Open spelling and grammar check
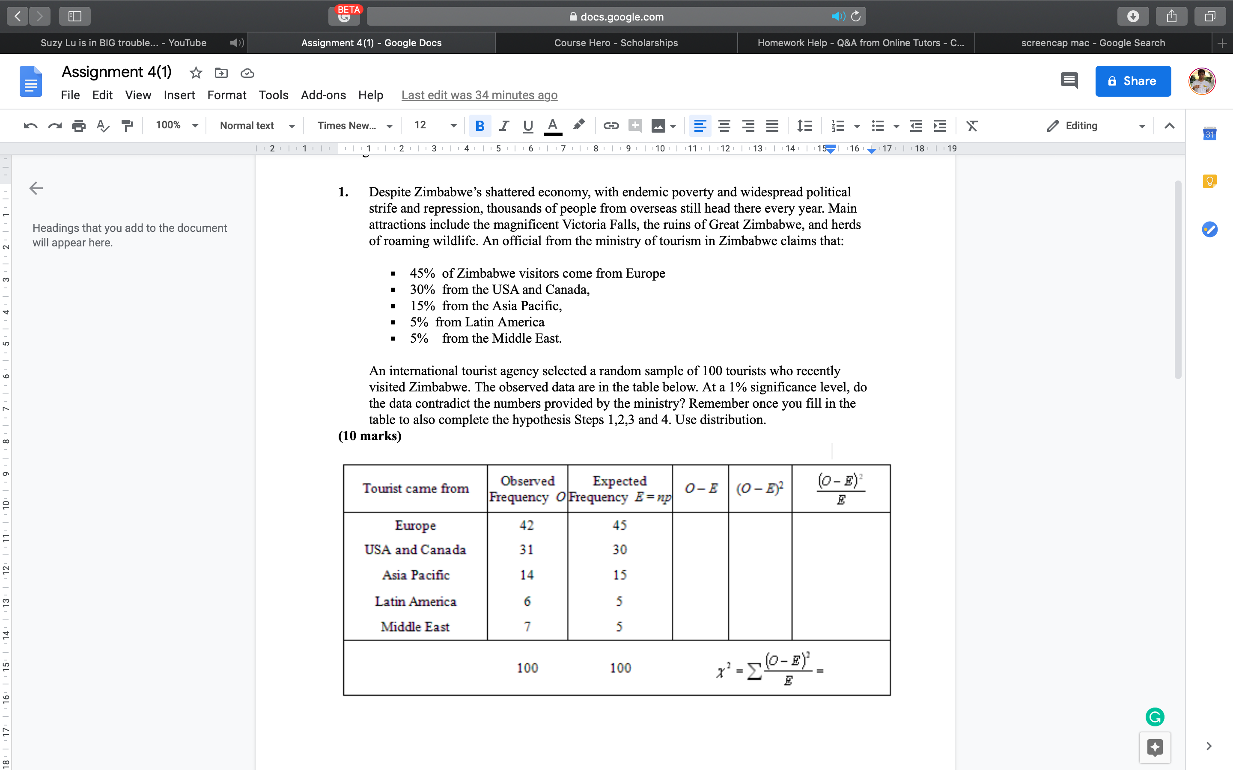The height and width of the screenshot is (770, 1233). [x=103, y=125]
